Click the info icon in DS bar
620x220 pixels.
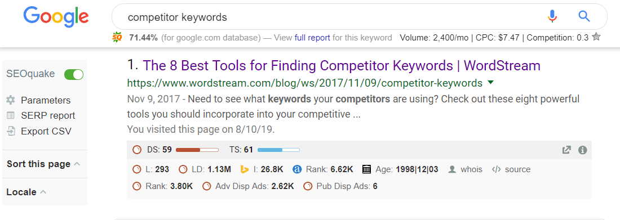tap(582, 150)
